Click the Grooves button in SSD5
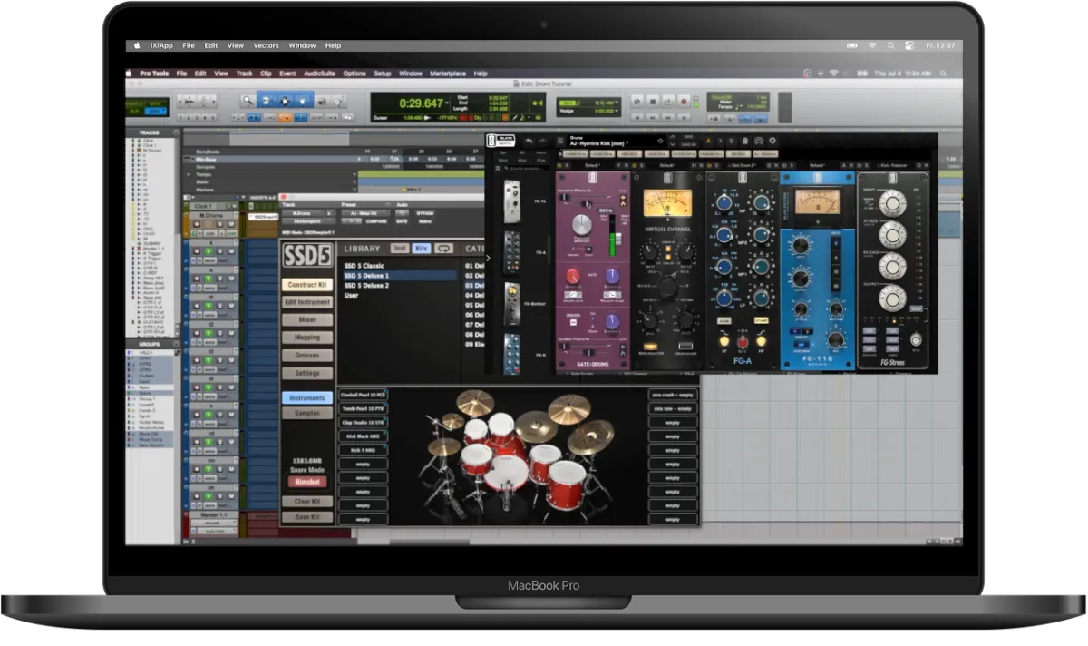 306,355
